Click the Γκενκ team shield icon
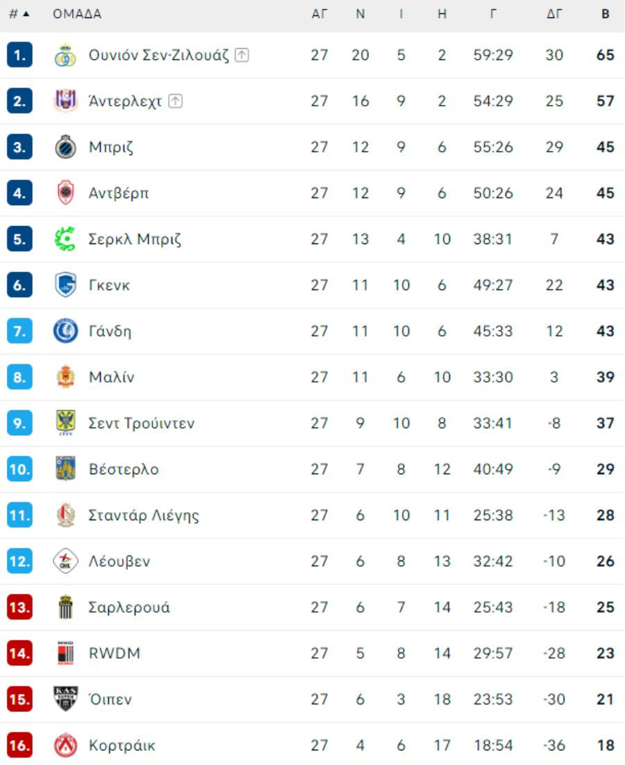The width and height of the screenshot is (625, 765). 65,285
